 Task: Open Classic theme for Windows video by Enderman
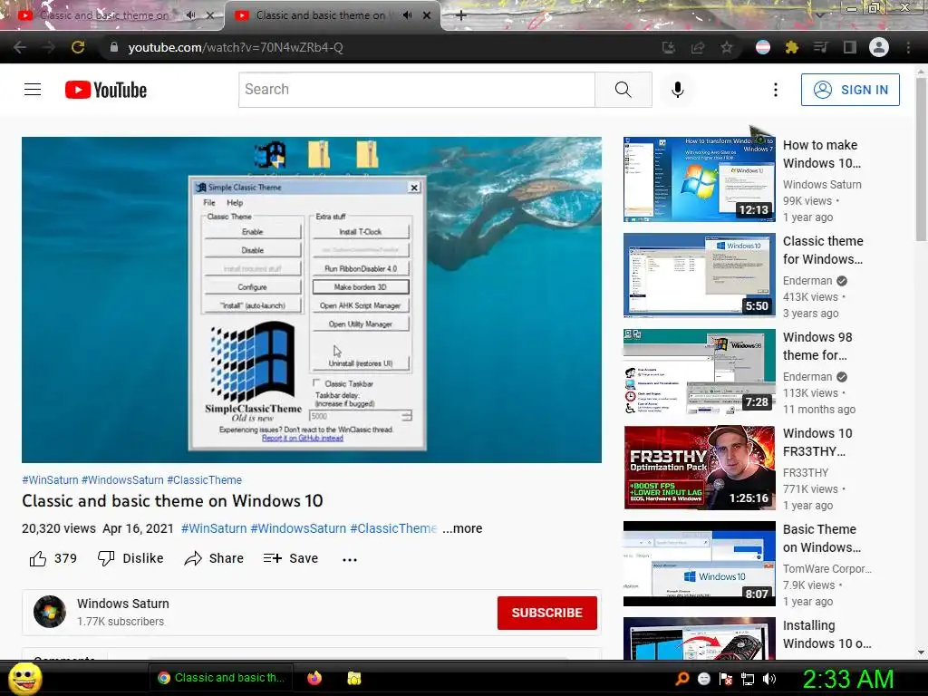click(699, 275)
